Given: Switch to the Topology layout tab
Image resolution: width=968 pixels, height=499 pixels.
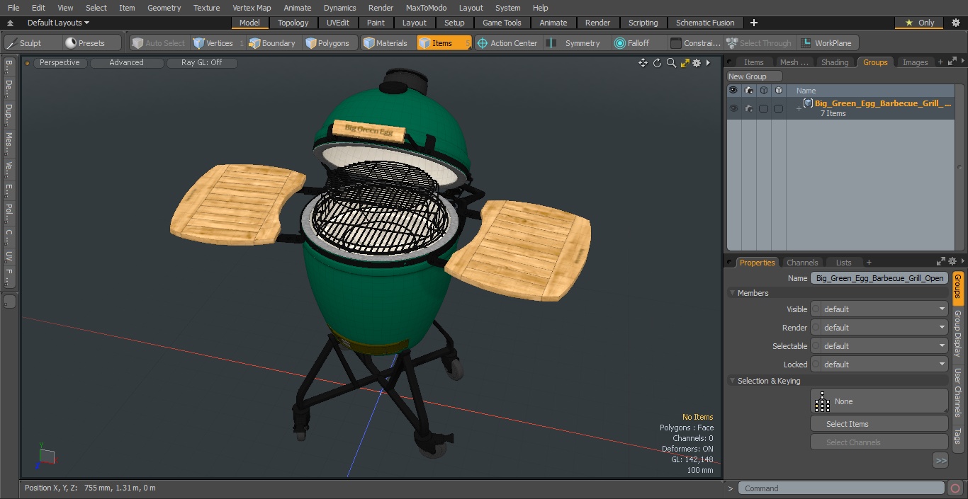Looking at the screenshot, I should point(293,23).
